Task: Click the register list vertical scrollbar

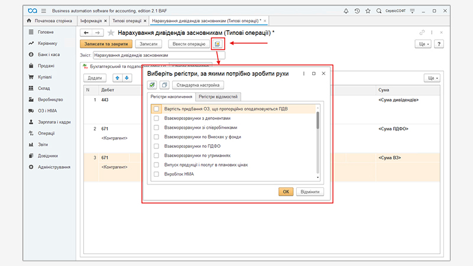Action: 318,121
